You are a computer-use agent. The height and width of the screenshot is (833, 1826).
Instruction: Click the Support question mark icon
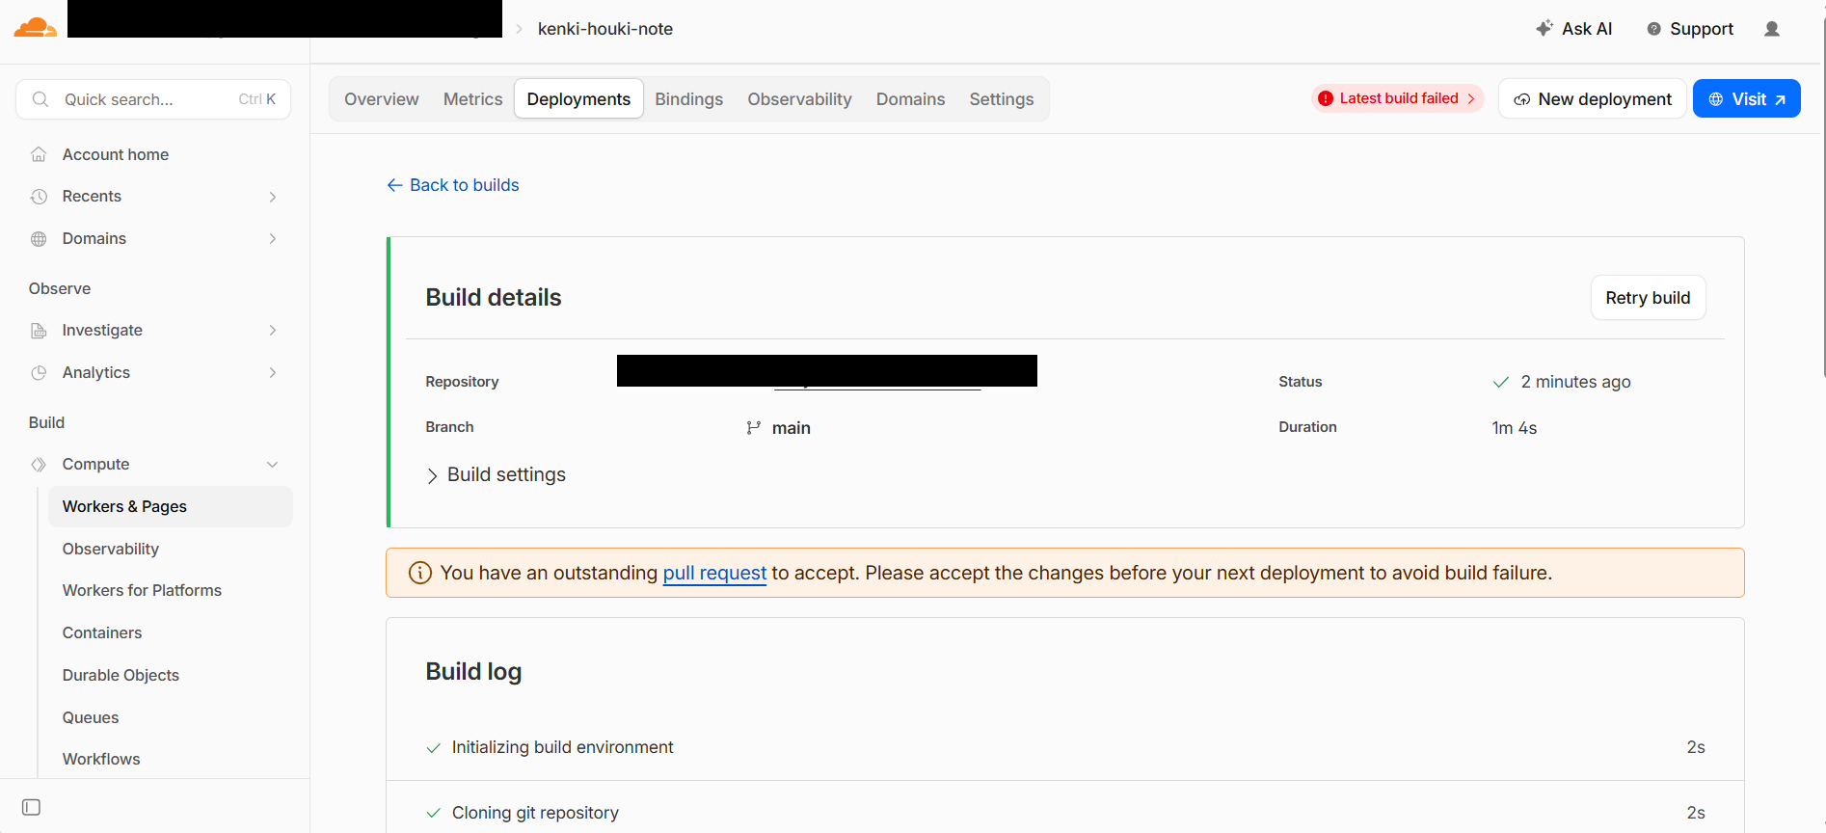(x=1654, y=29)
